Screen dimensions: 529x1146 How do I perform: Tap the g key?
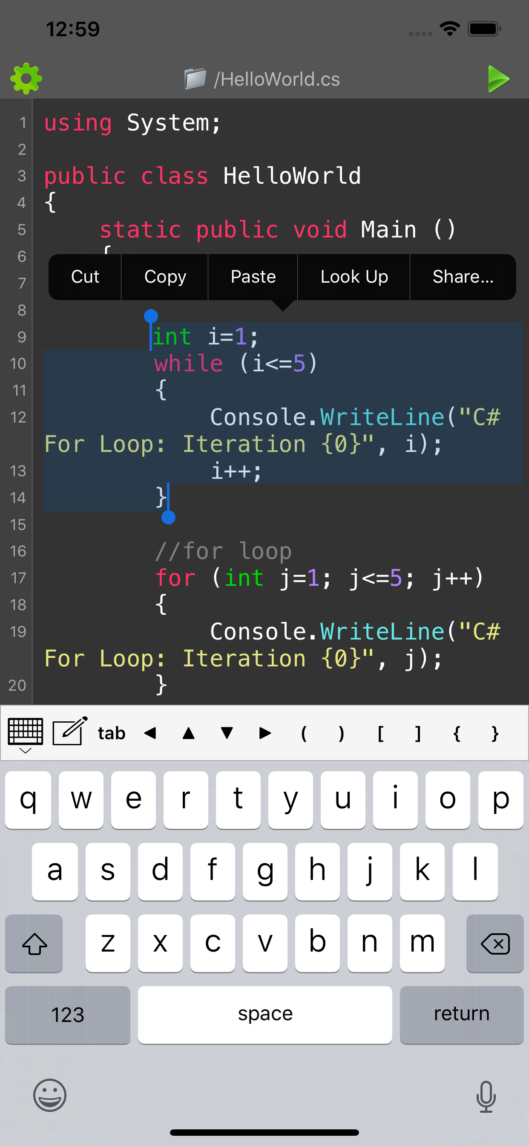click(x=265, y=871)
